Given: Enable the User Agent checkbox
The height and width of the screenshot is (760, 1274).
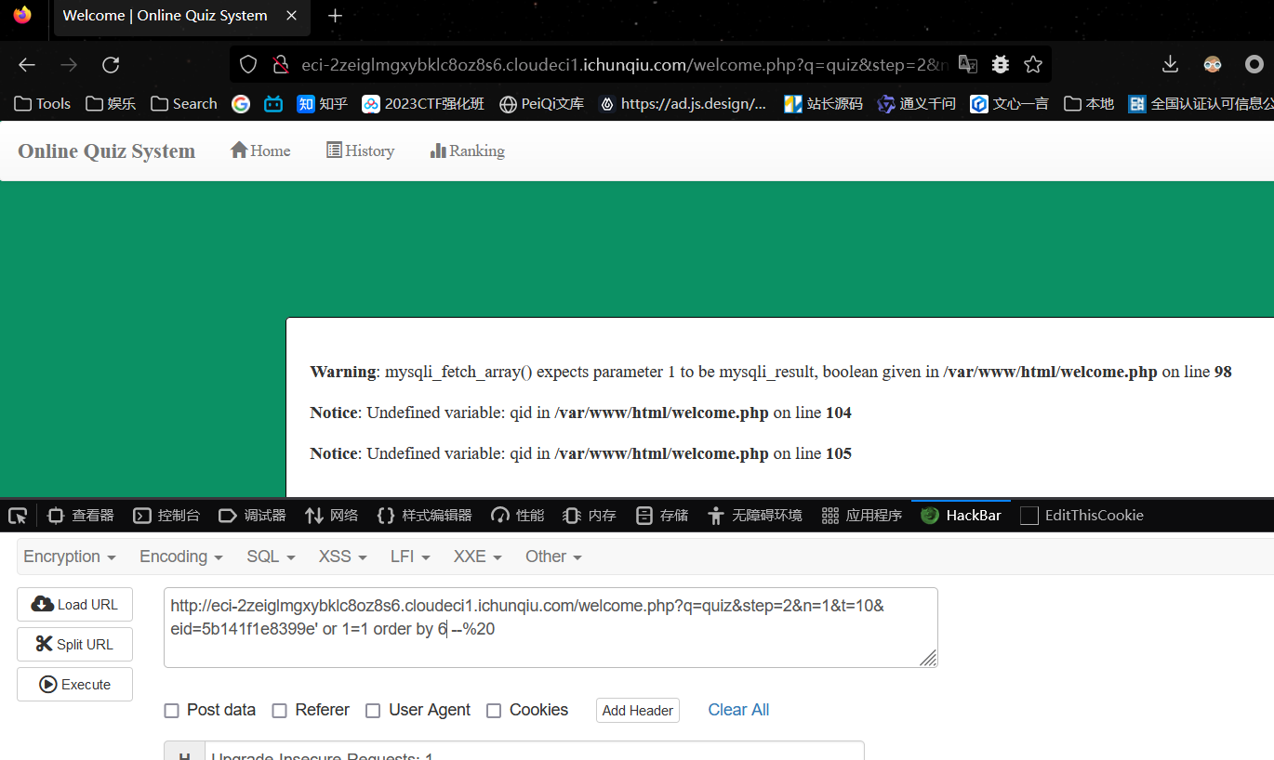Looking at the screenshot, I should (373, 711).
